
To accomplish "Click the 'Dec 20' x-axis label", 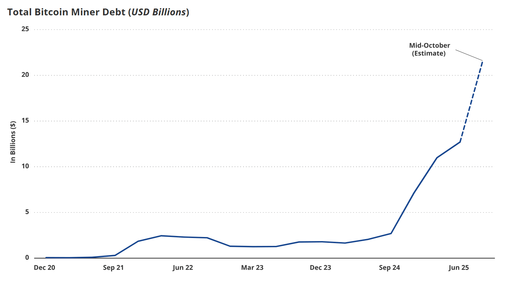I will click(x=44, y=268).
